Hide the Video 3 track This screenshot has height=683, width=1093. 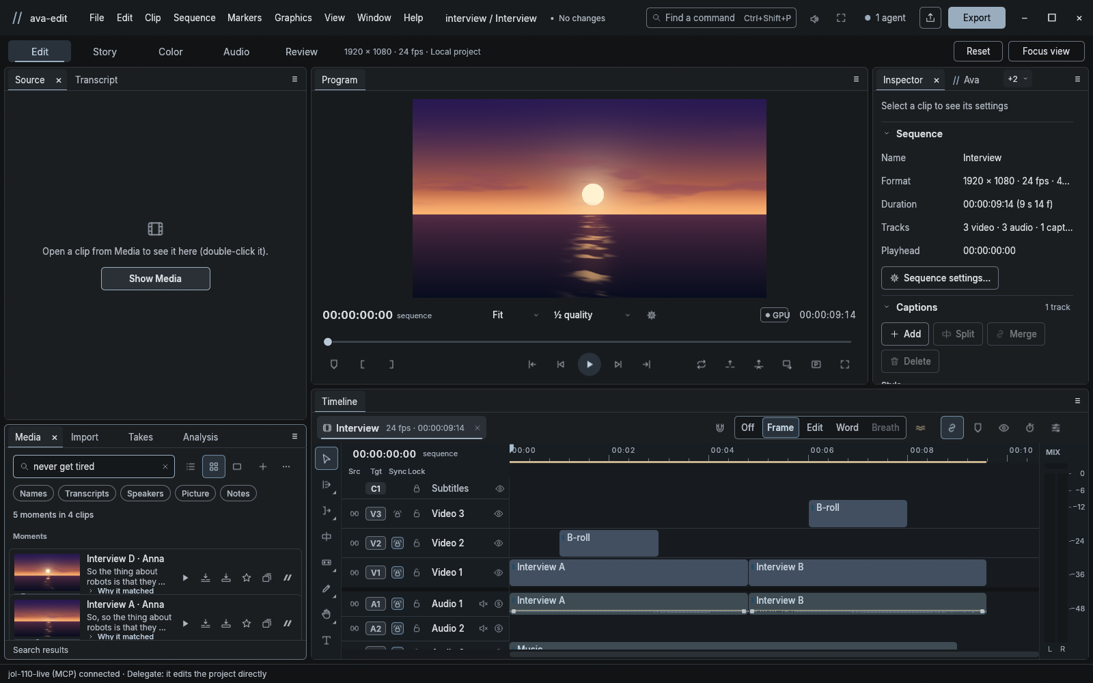(x=499, y=514)
